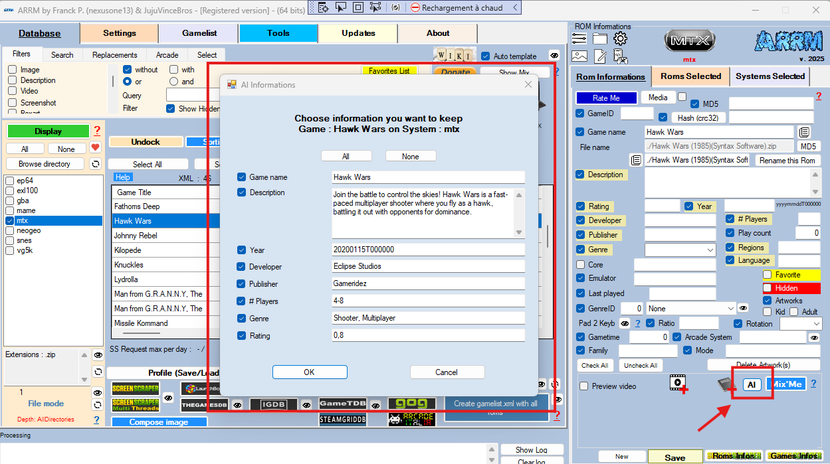Viewport: 830px width, 464px height.
Task: Click the IGDB scraper logo
Action: (272, 404)
